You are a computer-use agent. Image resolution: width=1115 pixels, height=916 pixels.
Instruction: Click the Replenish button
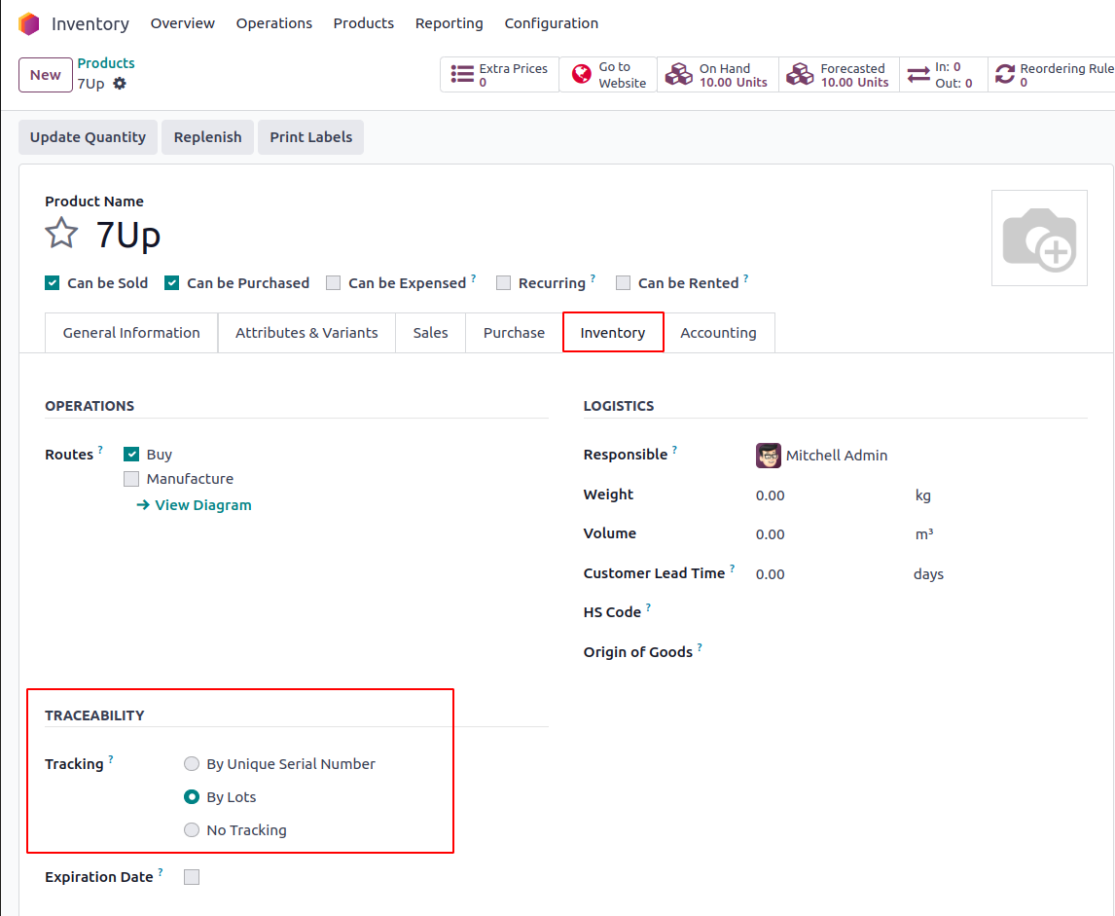click(207, 137)
